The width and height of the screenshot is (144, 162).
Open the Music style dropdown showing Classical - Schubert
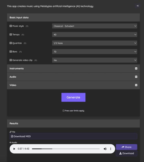pos(95,26)
